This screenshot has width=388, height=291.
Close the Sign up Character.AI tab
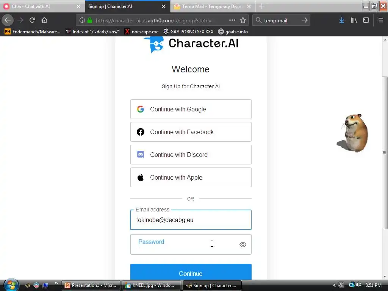(164, 6)
